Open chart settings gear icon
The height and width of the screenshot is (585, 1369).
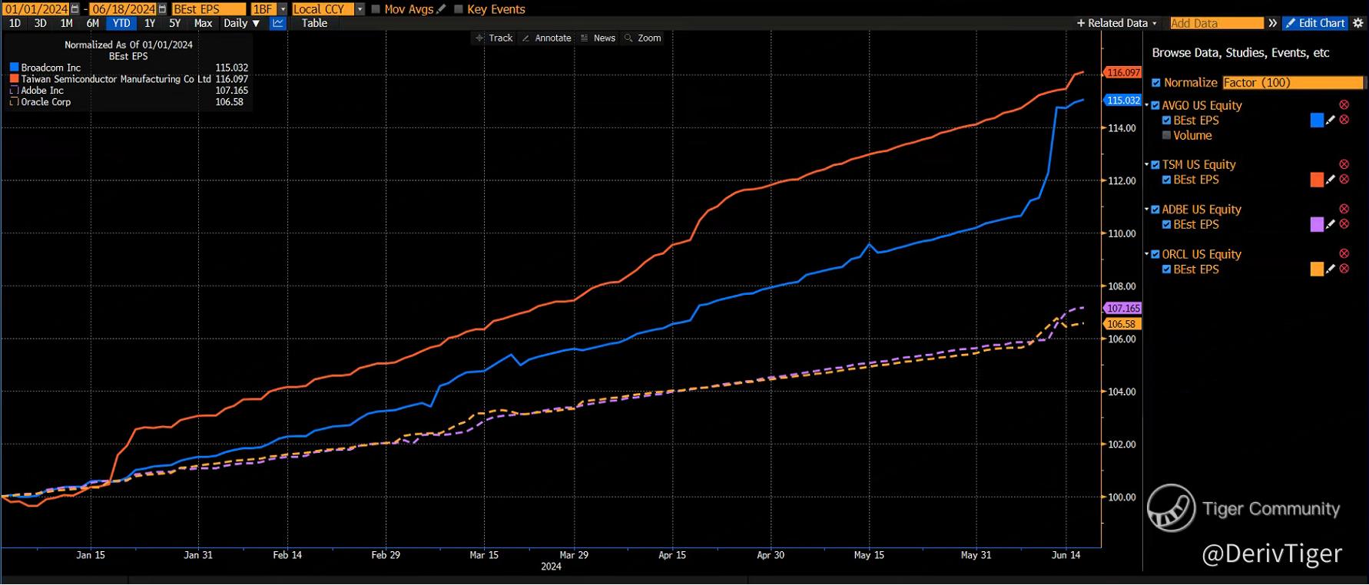pos(1357,23)
